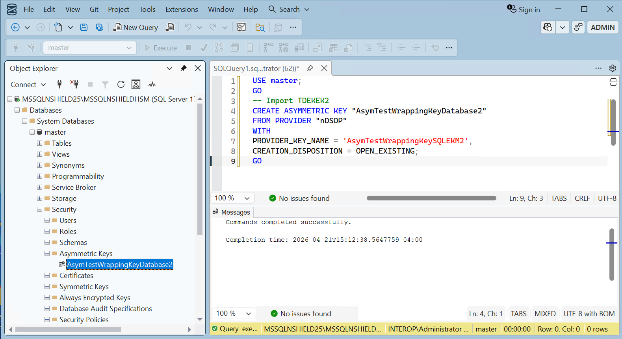The image size is (622, 339).
Task: Click the Messages pane vertical scrollbar thumb
Action: (612, 254)
